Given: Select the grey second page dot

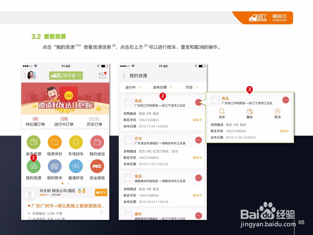Looking at the screenshot, I should (x=68, y=183).
